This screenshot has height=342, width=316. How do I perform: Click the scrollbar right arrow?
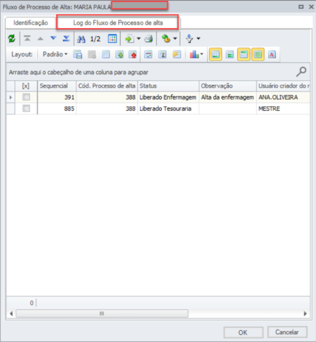[305, 313]
